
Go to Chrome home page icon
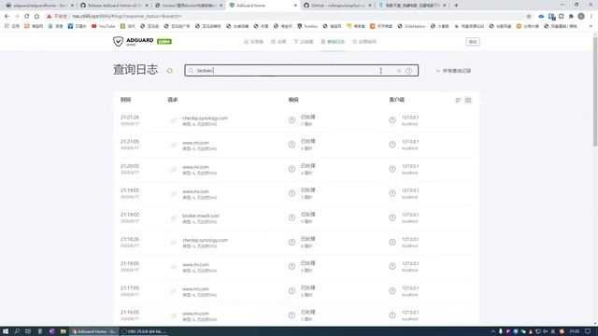click(x=36, y=17)
